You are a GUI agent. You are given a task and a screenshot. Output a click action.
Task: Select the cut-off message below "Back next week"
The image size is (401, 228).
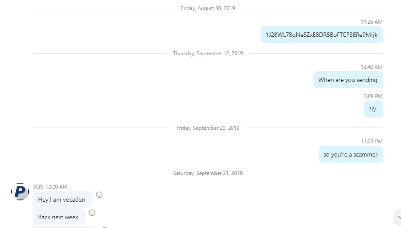(x=65, y=227)
